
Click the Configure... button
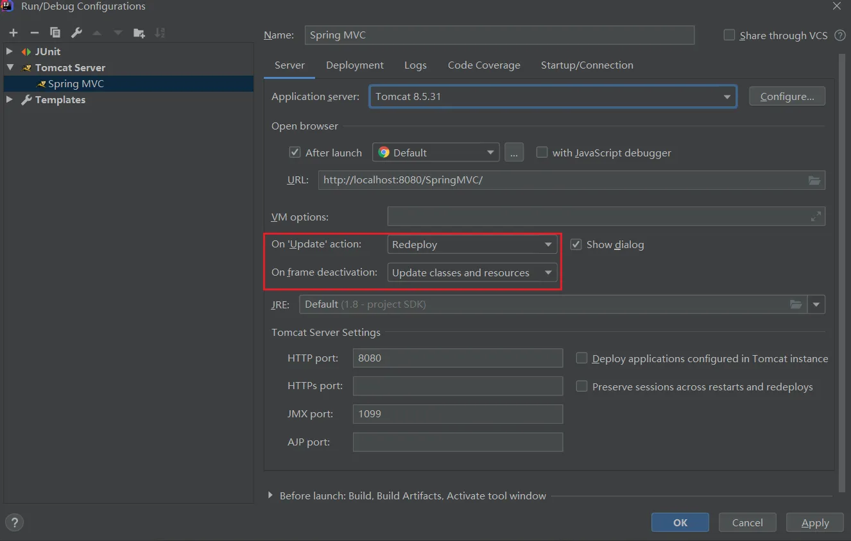click(x=787, y=97)
